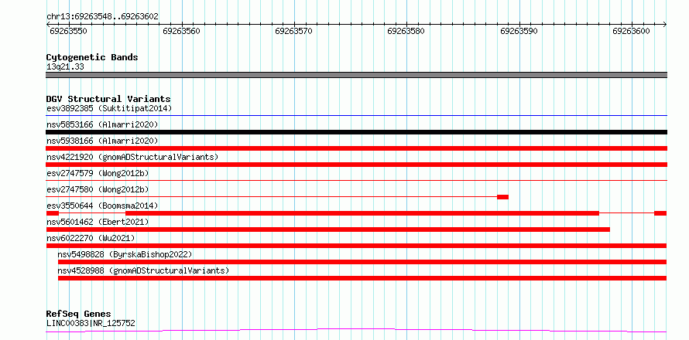The image size is (689, 340).
Task: Click ruler position label 69263560
Action: (x=181, y=31)
